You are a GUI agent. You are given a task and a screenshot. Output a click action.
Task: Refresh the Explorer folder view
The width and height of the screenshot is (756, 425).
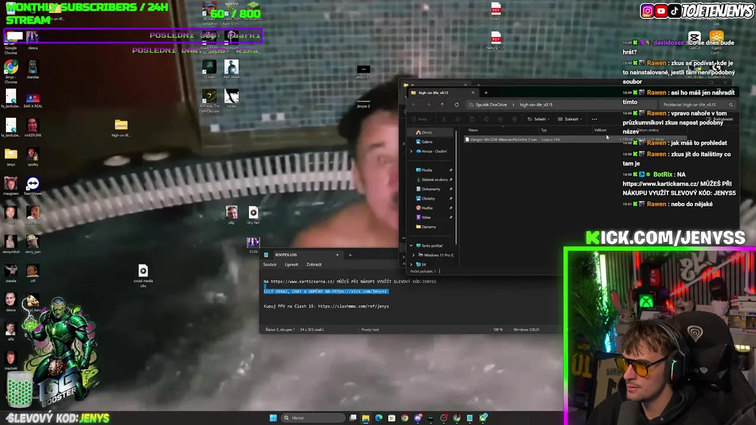click(x=457, y=104)
